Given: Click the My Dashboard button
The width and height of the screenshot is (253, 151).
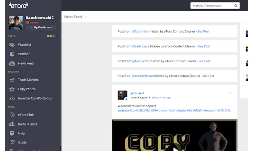Looking at the screenshot, I should (x=41, y=27).
